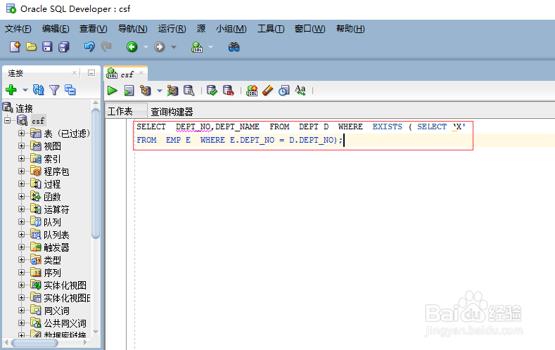Image resolution: width=555 pixels, height=350 pixels.
Task: Open the 导航(N) menu
Action: click(132, 29)
